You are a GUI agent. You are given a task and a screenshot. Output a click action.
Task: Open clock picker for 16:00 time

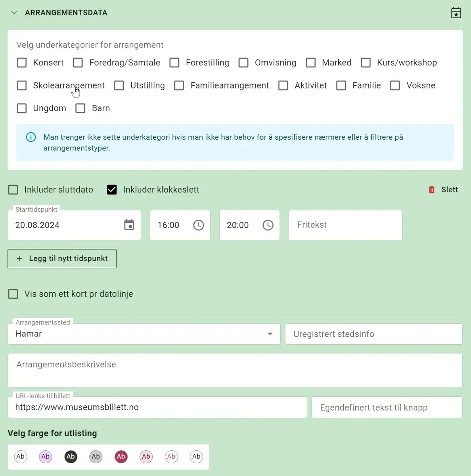[x=198, y=225]
